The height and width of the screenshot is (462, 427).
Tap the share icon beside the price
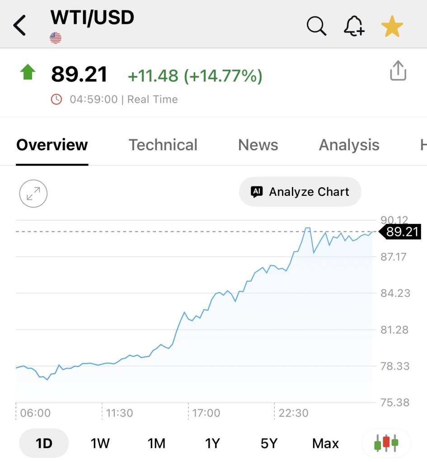398,72
